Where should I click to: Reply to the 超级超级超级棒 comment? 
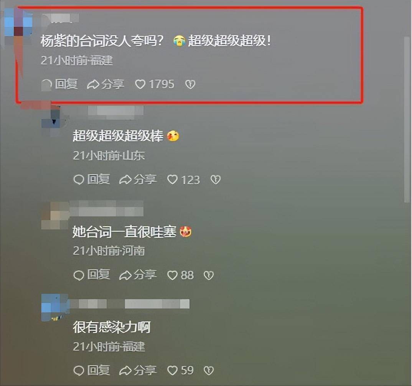click(91, 180)
